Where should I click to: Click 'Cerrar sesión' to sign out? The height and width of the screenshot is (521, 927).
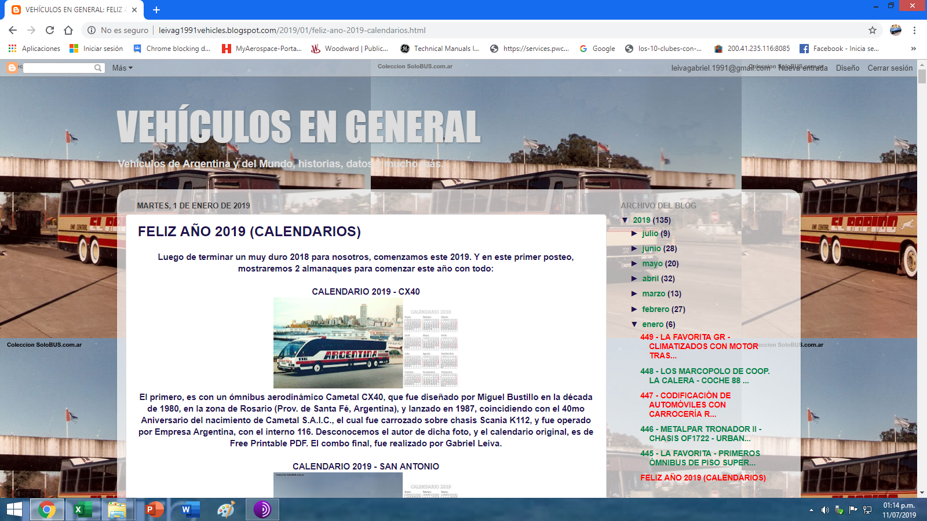(x=890, y=68)
